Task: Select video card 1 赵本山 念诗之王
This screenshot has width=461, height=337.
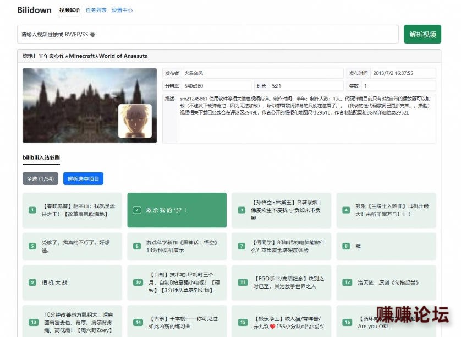Action: pyautogui.click(x=72, y=210)
